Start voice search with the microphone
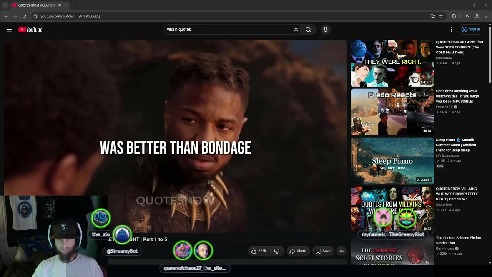492x277 pixels. pos(326,30)
